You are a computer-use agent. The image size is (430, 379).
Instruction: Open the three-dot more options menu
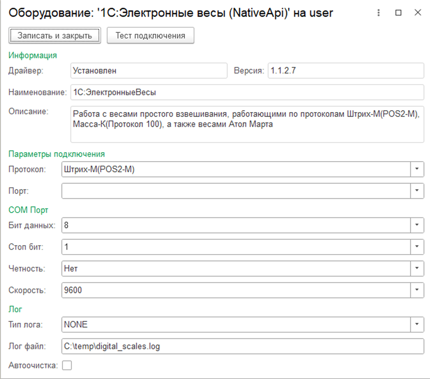(x=378, y=12)
